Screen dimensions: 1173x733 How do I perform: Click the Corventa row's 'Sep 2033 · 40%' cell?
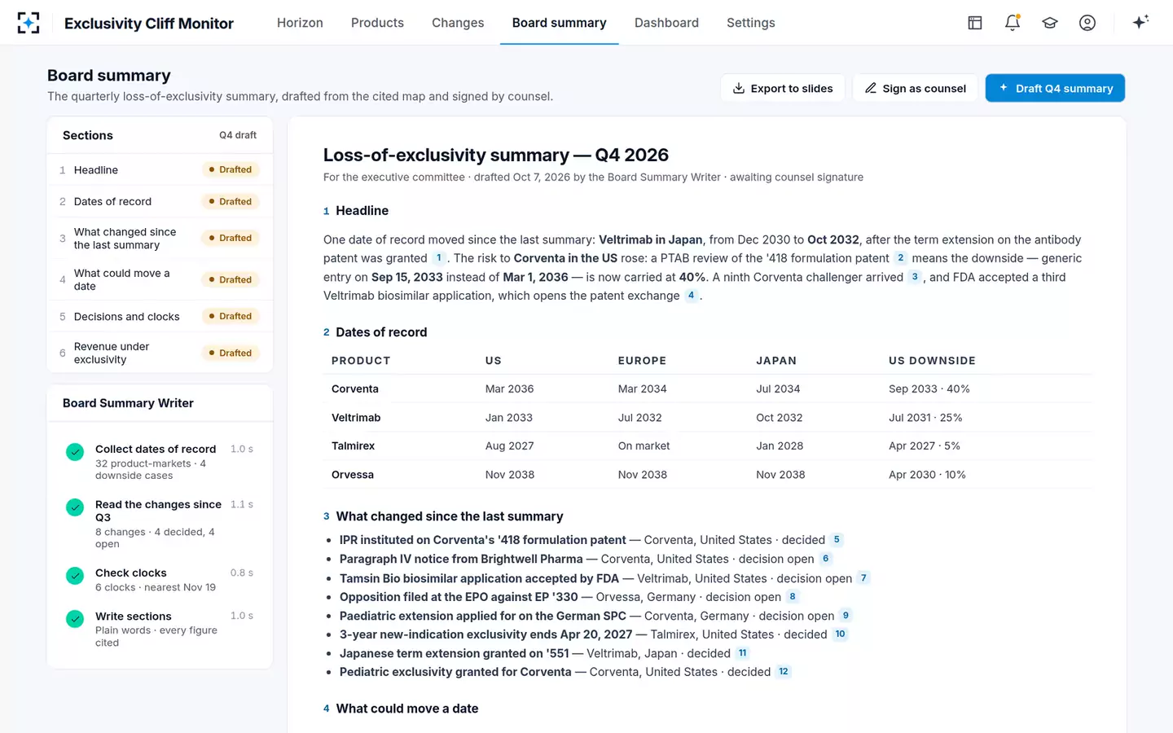click(x=929, y=389)
